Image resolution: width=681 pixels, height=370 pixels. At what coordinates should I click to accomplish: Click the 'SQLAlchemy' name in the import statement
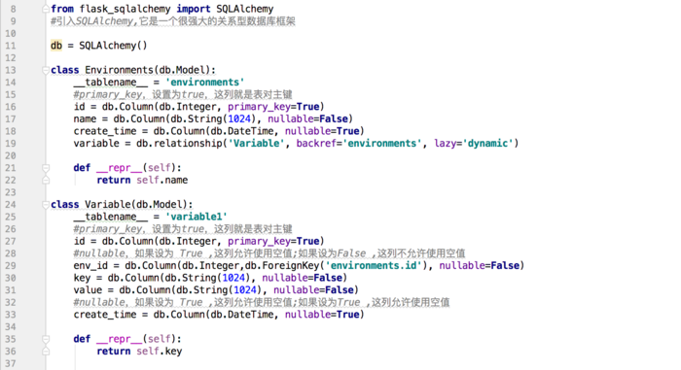click(245, 9)
